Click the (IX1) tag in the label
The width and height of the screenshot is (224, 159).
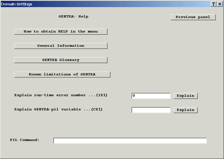click(x=102, y=95)
